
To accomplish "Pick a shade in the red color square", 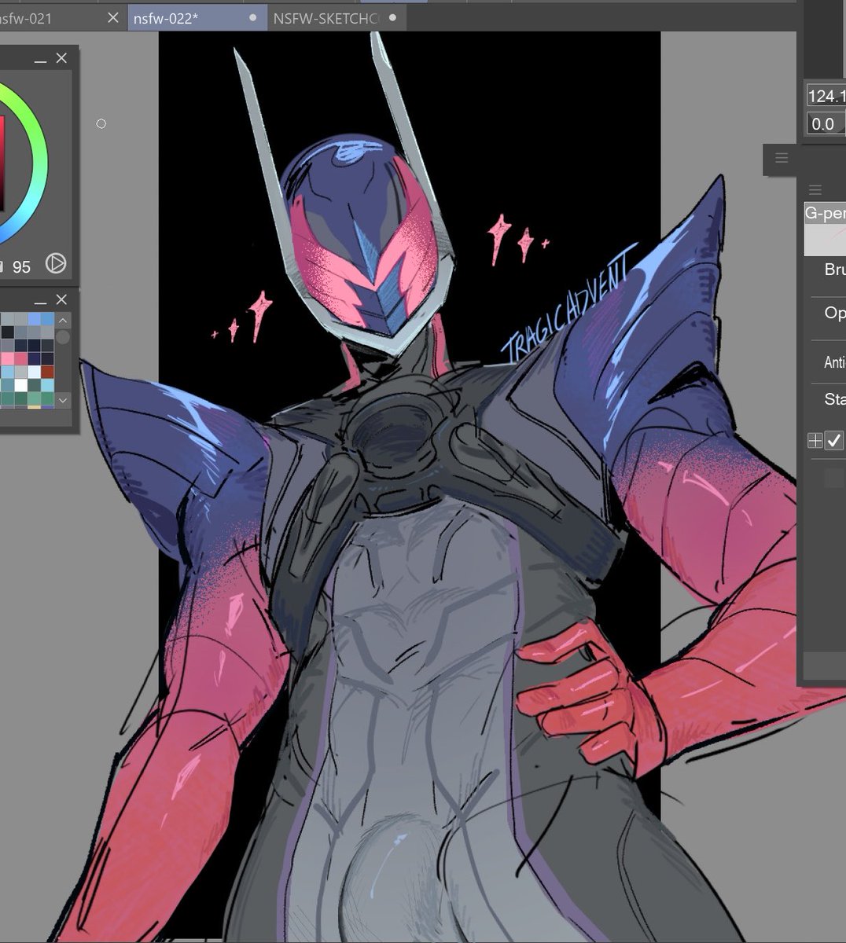I will (2, 165).
